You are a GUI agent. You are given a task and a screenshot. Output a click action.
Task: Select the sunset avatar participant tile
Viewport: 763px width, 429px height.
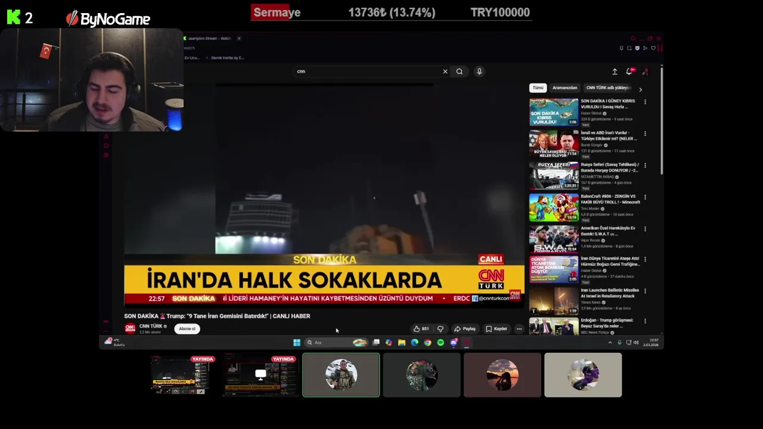[x=503, y=375]
